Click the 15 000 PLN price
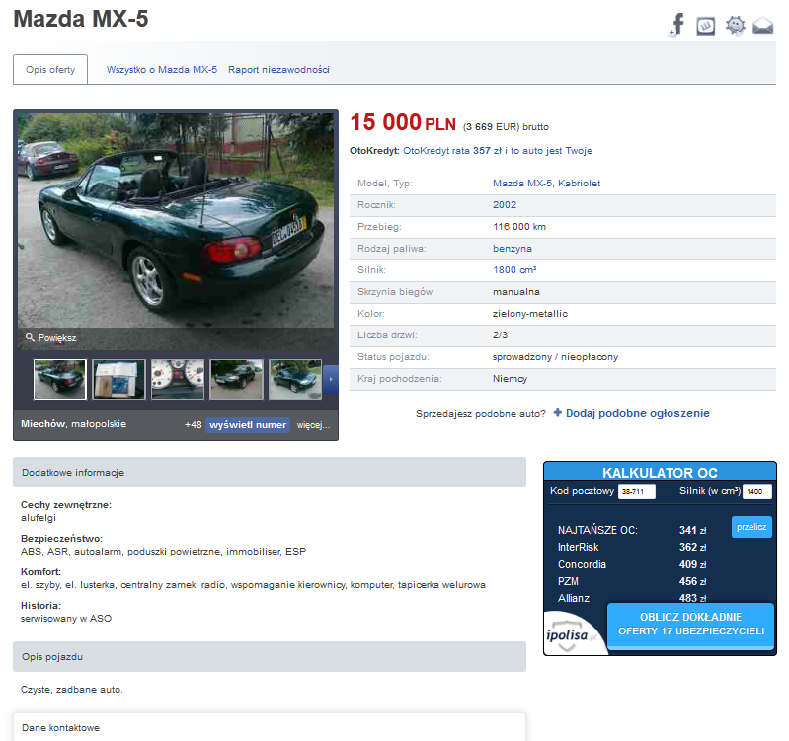 (x=403, y=122)
